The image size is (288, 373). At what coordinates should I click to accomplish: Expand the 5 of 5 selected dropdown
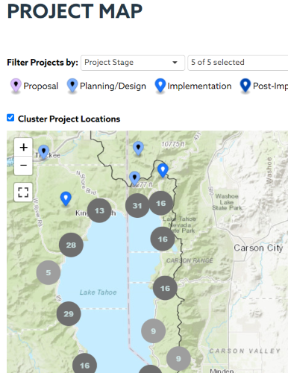point(238,63)
